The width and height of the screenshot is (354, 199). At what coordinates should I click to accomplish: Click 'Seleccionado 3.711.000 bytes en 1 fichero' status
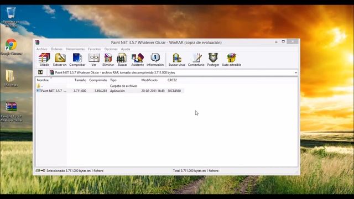click(75, 171)
